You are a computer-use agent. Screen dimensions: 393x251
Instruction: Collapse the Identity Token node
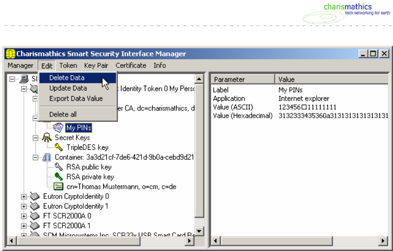tap(24, 89)
